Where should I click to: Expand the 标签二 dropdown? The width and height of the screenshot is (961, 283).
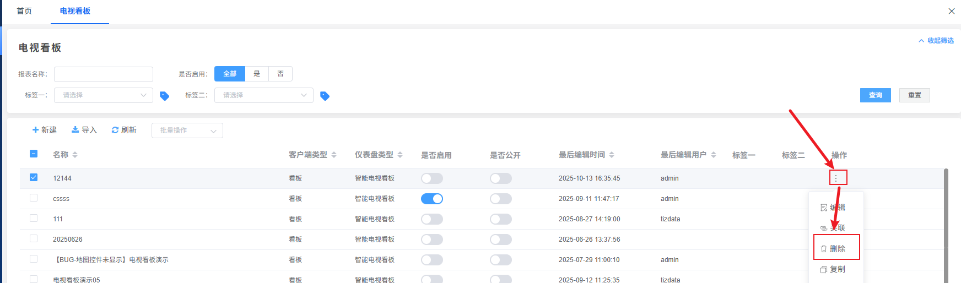263,95
